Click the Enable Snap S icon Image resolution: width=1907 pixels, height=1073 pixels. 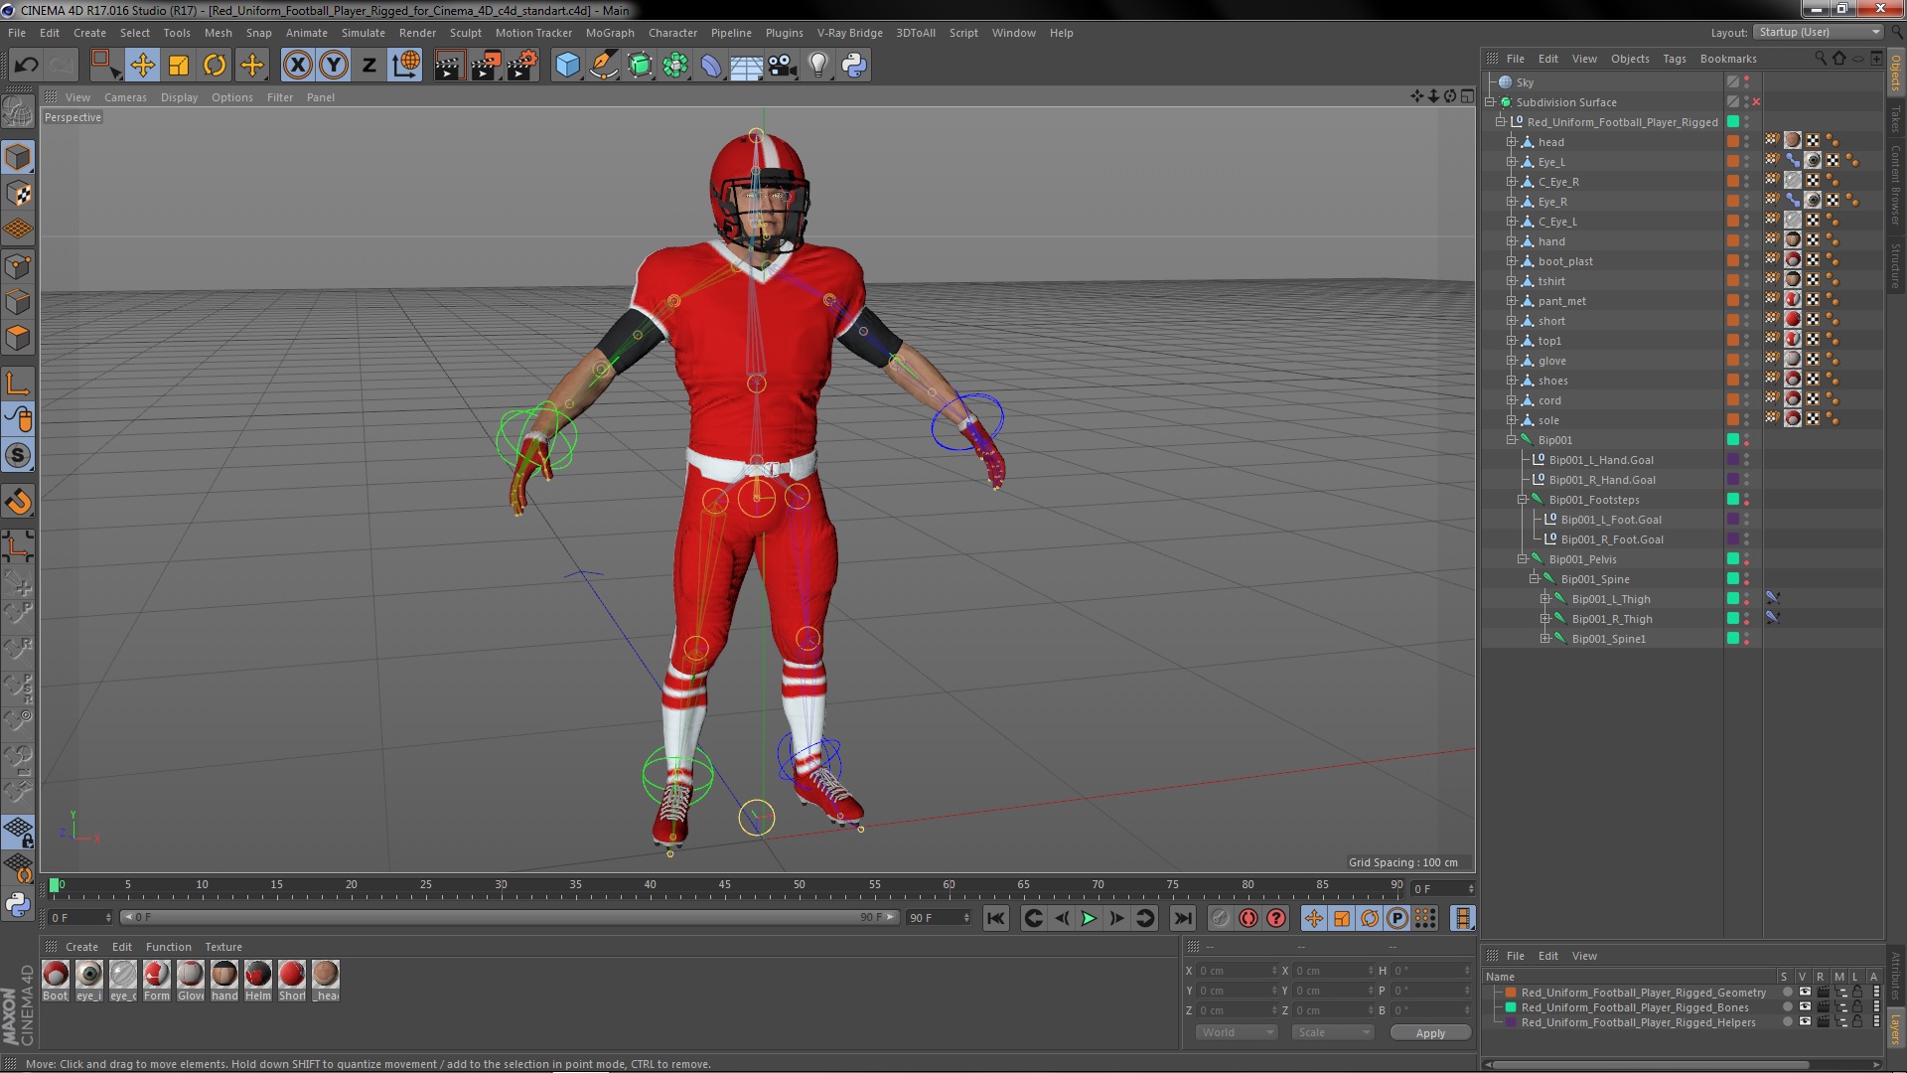point(18,456)
